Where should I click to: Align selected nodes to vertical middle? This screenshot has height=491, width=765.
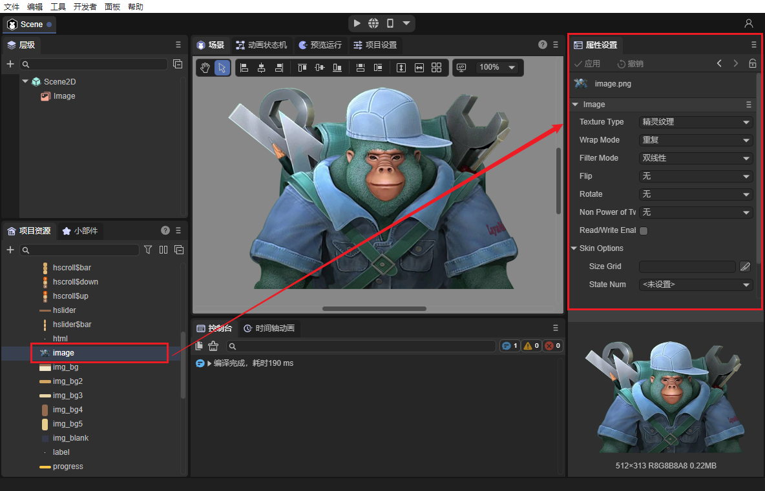point(320,68)
